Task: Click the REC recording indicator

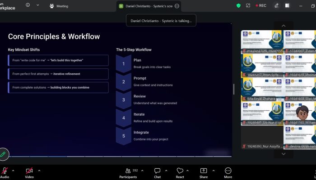Action: click(x=261, y=5)
